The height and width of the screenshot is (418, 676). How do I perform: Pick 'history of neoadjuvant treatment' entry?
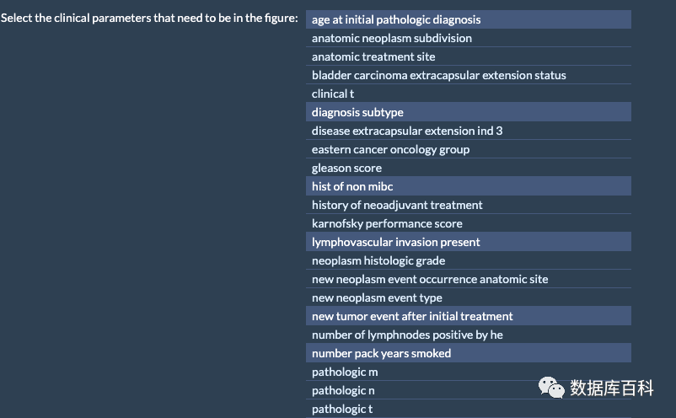pyautogui.click(x=397, y=205)
